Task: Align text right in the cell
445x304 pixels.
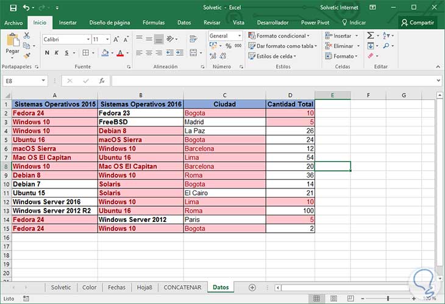Action: point(158,53)
